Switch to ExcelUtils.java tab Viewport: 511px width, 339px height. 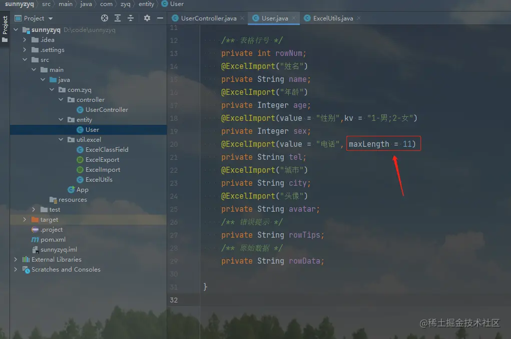333,18
